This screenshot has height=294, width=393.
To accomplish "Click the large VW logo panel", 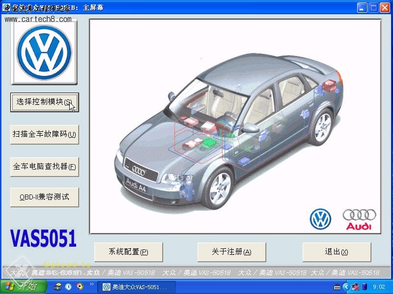I will coord(44,52).
